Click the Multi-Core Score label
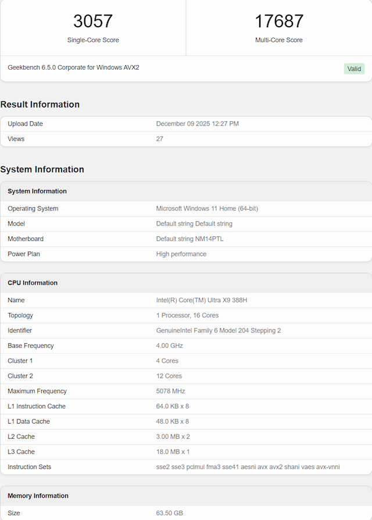372x520 pixels. pos(279,40)
